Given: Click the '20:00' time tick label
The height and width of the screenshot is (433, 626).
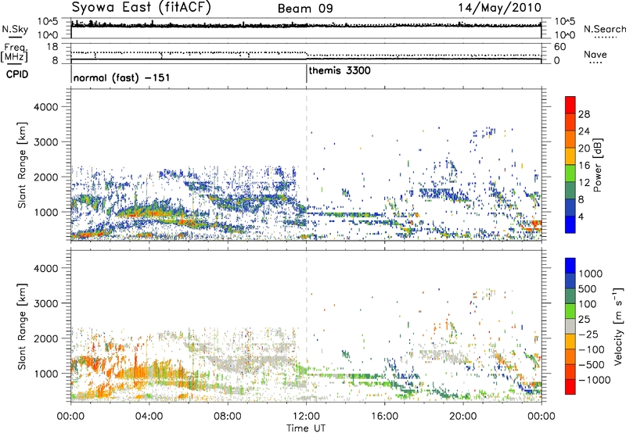Looking at the screenshot, I should coord(463,417).
